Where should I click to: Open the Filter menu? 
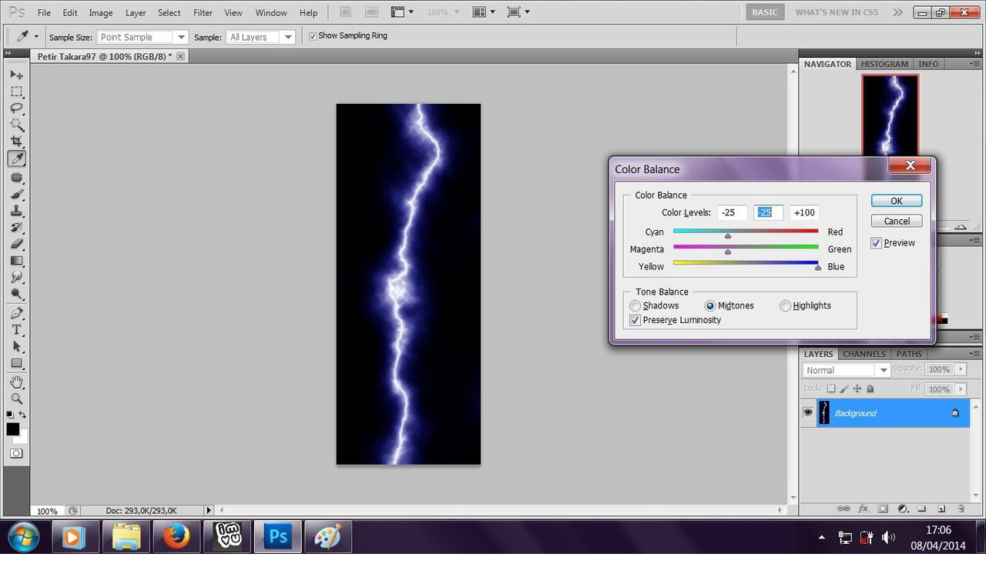pyautogui.click(x=203, y=12)
